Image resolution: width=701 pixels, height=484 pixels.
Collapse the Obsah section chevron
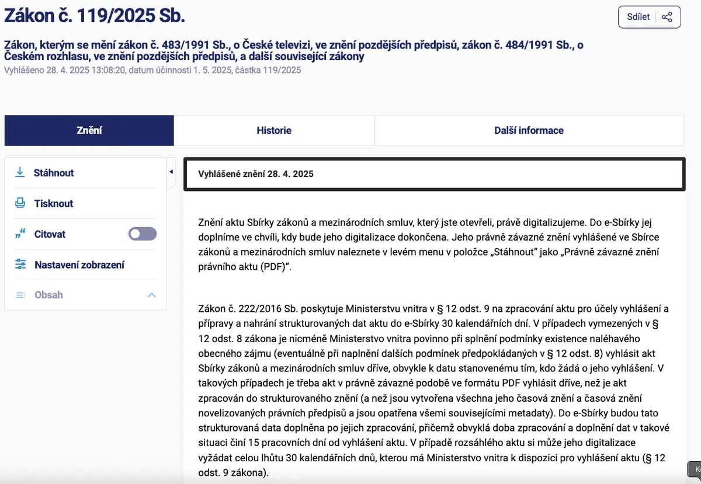click(152, 295)
